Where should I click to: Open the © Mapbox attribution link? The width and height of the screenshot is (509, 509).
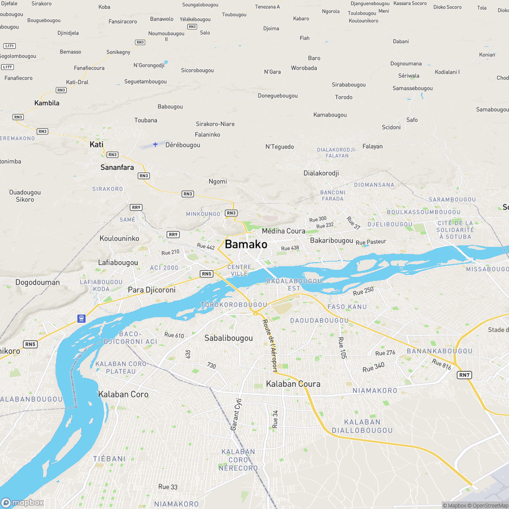point(454,505)
